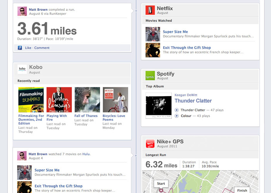Open the Super Size Me title in the Netflix card
Viewport: 271px width, 193px height.
[175, 32]
